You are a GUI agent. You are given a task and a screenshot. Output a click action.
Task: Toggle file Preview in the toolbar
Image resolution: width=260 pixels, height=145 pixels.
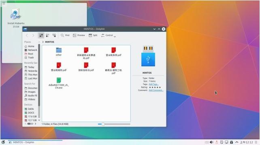(x=79, y=35)
